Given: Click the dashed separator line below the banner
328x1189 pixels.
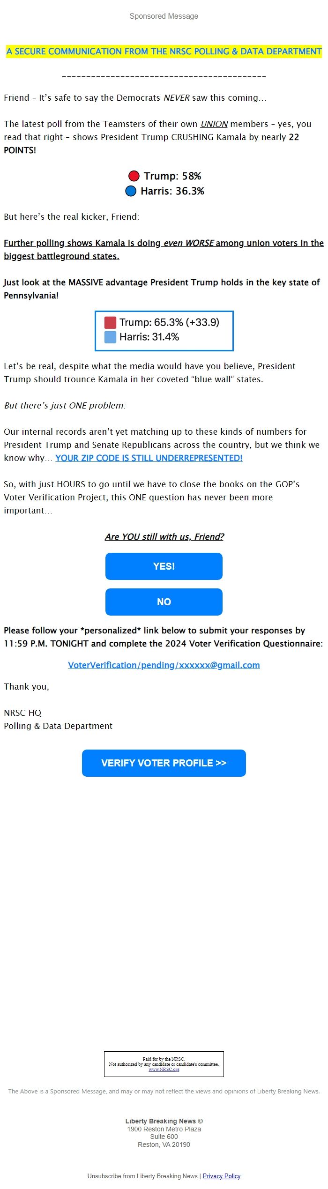Looking at the screenshot, I should 164,76.
